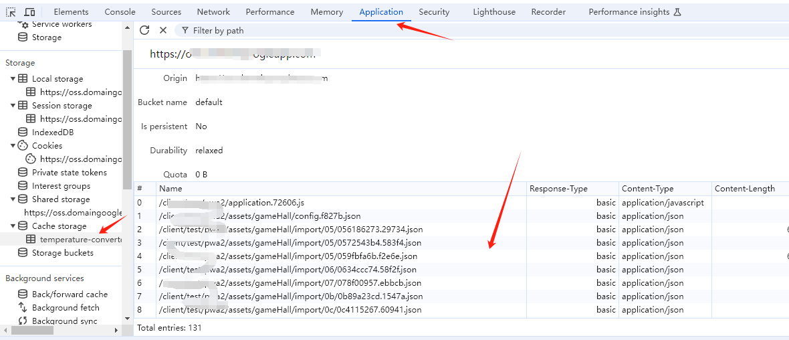The height and width of the screenshot is (340, 789).
Task: Click the Storage buckets database icon
Action: [23, 253]
